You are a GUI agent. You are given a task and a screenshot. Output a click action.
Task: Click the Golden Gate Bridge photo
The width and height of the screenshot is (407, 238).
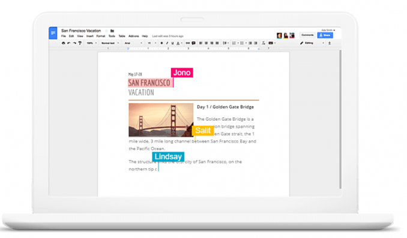(x=161, y=120)
